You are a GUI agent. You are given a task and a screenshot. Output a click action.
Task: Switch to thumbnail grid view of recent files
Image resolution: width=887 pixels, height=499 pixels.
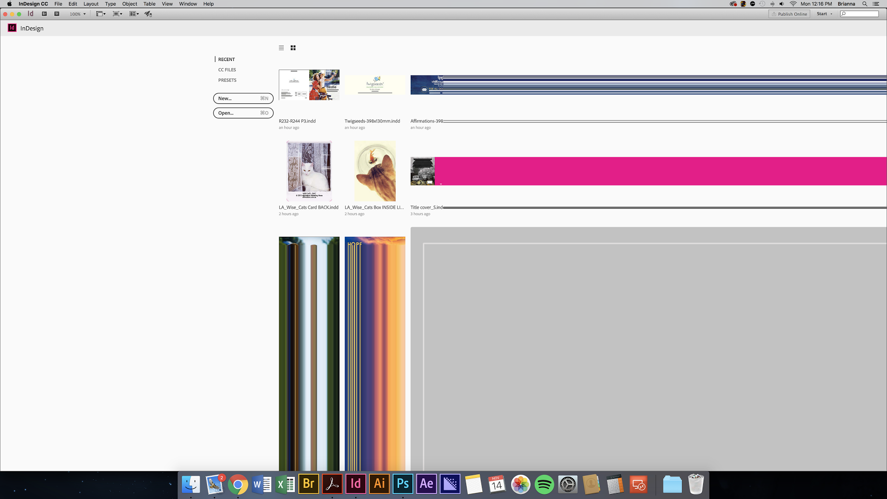click(x=292, y=47)
